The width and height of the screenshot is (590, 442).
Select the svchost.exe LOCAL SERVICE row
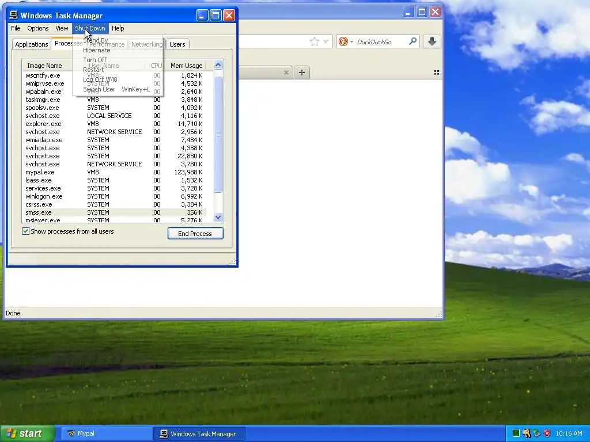(x=115, y=116)
